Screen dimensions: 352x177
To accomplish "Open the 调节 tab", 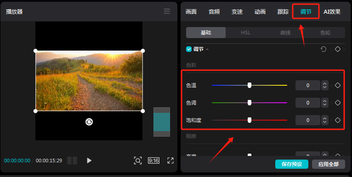I will (306, 11).
